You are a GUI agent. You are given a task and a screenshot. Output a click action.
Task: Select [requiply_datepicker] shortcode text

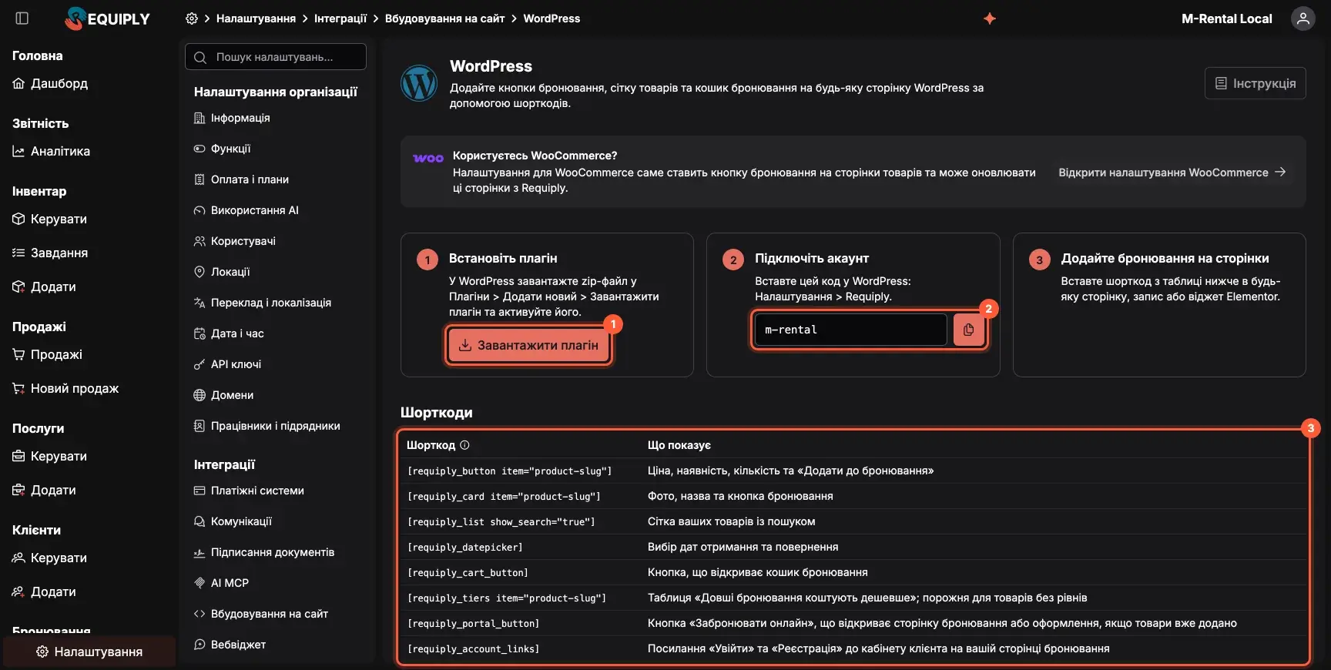pyautogui.click(x=464, y=548)
